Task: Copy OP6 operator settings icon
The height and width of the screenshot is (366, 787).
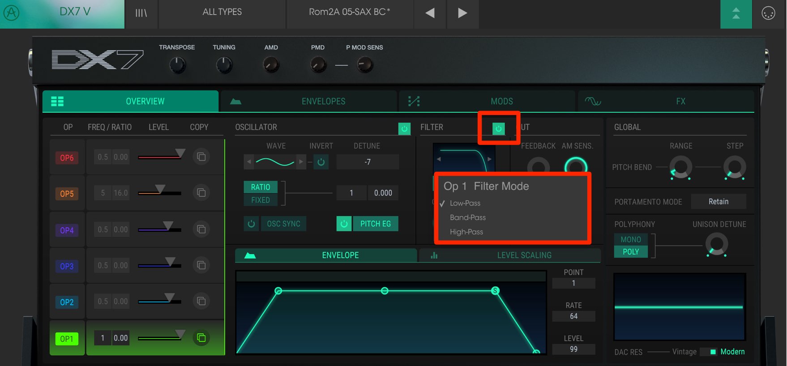Action: 201,157
